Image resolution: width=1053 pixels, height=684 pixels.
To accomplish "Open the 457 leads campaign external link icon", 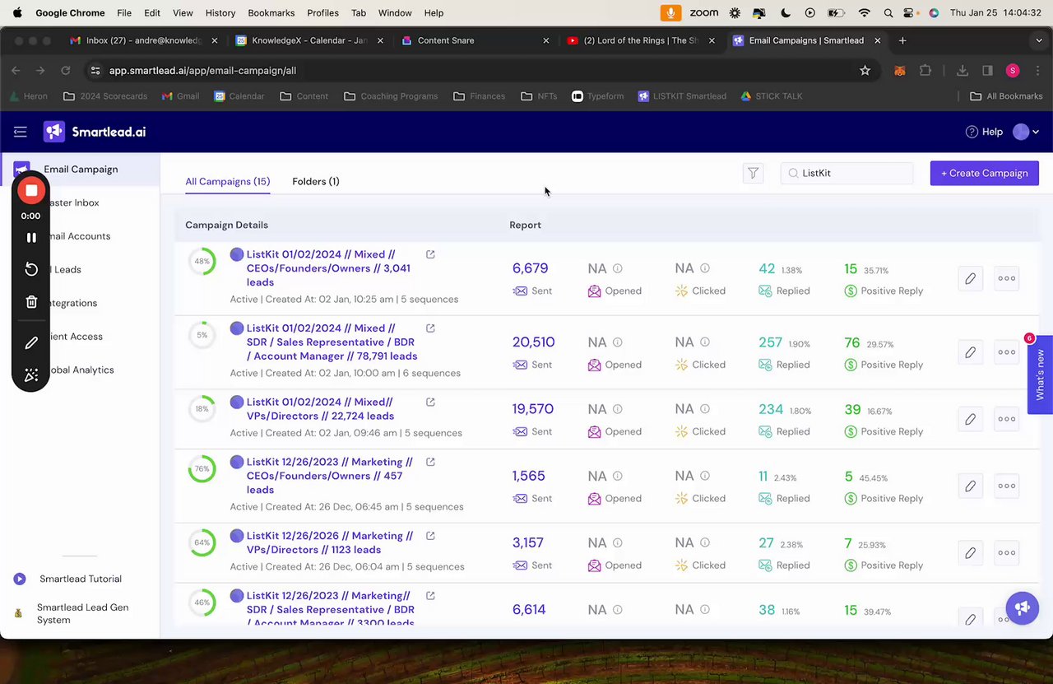I will pos(430,462).
